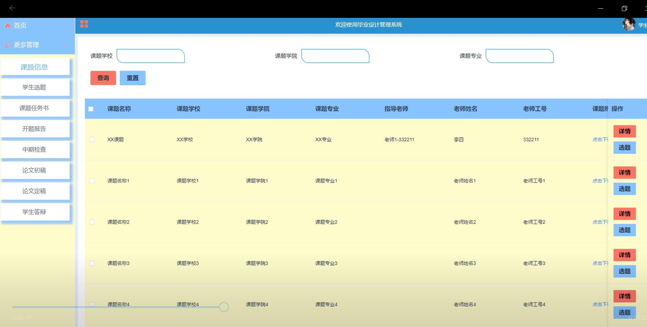This screenshot has width=647, height=327.
Task: Click the blue 重置 button
Action: [133, 78]
